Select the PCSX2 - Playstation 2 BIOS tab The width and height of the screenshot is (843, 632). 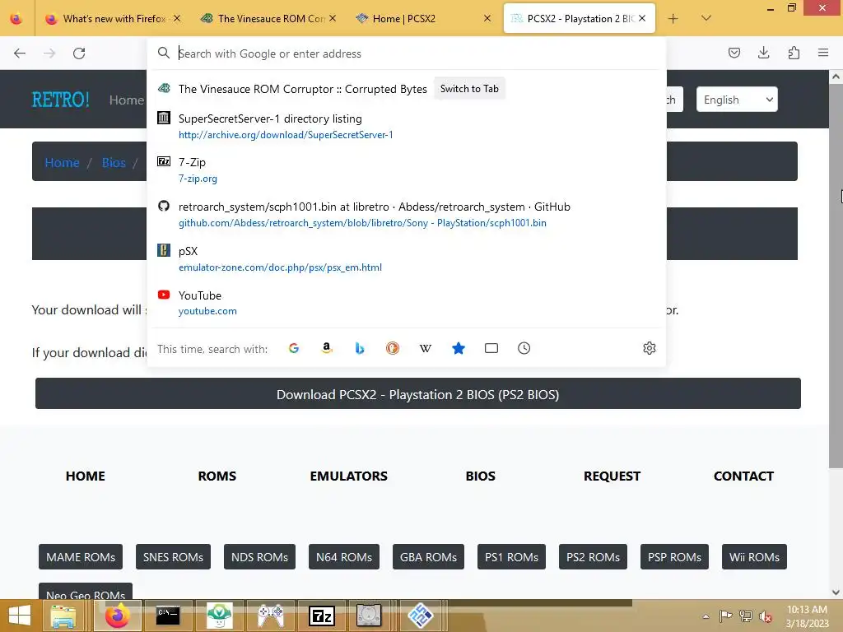[x=580, y=19]
